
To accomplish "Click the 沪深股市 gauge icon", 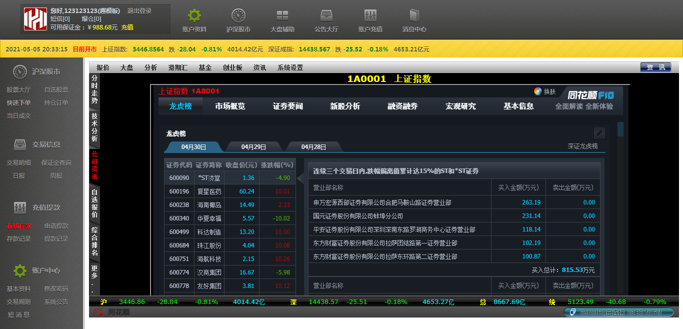I will click(238, 15).
